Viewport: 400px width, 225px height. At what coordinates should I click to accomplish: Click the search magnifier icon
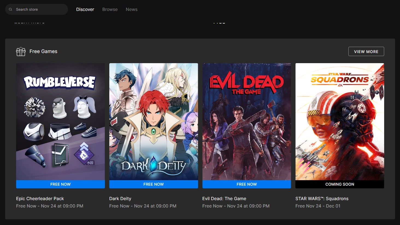point(11,9)
